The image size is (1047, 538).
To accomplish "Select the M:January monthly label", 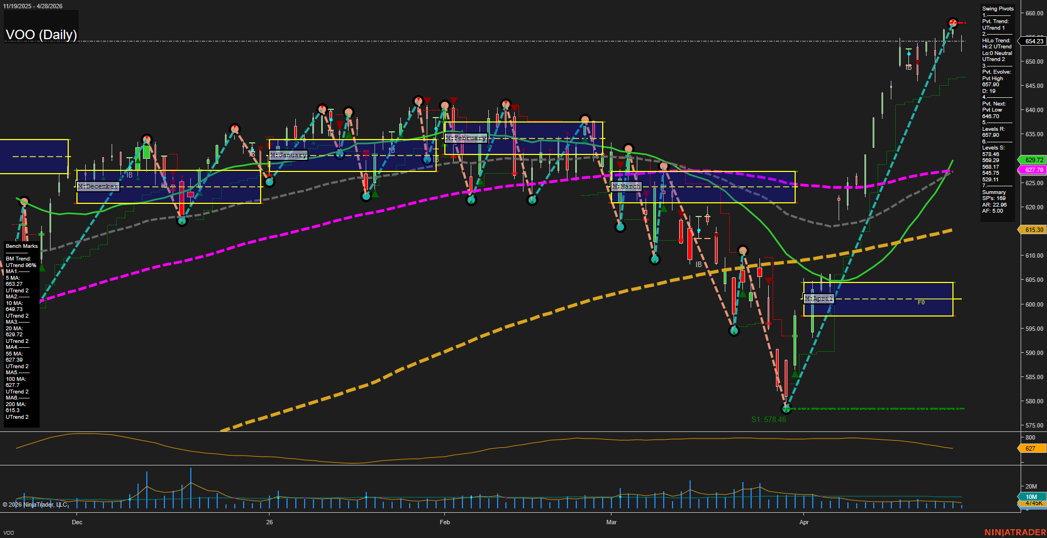I will tap(288, 156).
